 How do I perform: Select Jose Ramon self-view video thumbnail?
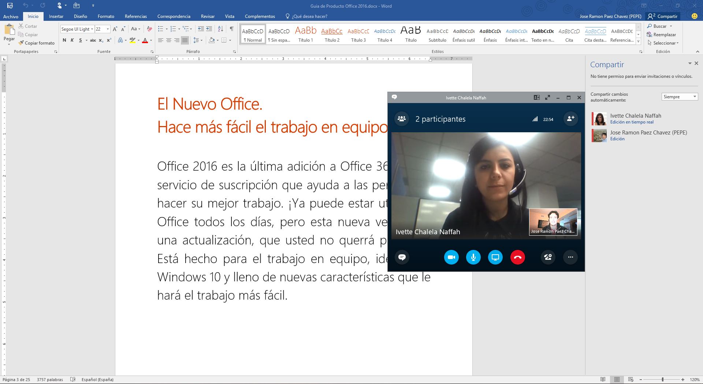point(553,222)
